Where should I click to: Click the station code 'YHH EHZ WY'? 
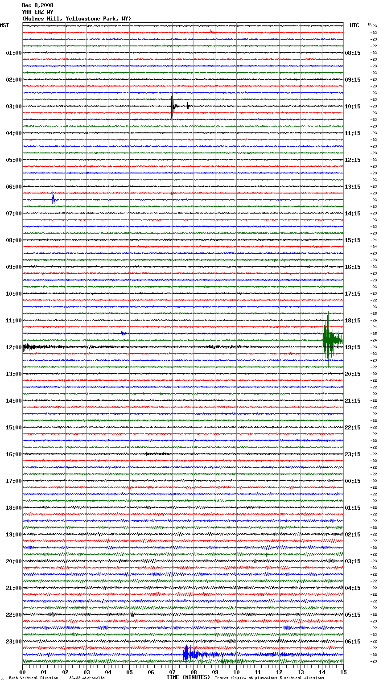37,12
